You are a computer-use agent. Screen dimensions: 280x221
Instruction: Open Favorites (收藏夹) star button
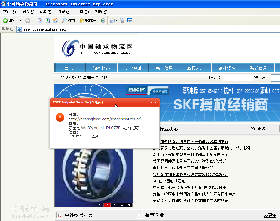click(88, 20)
